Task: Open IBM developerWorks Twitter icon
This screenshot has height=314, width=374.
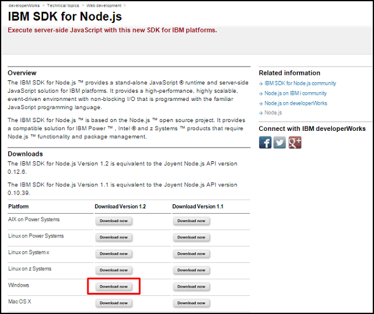Action: 279,143
